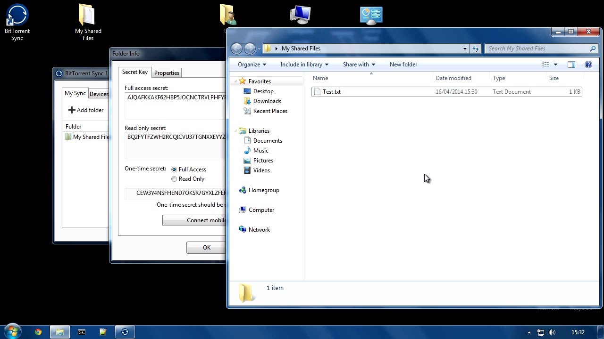
Task: Switch to the Properties tab
Action: 167,73
